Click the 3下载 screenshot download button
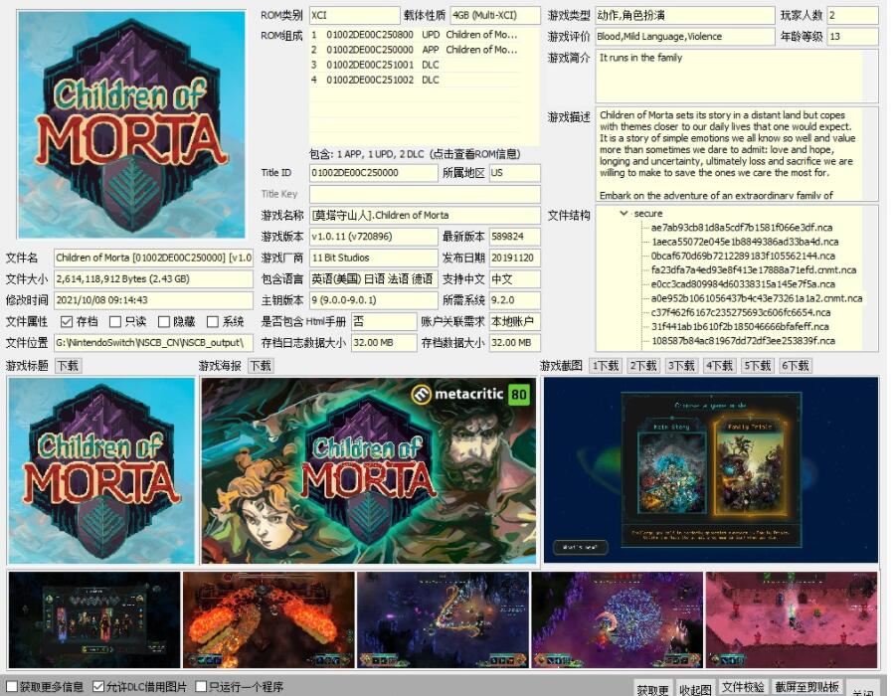The height and width of the screenshot is (696, 893). point(681,366)
